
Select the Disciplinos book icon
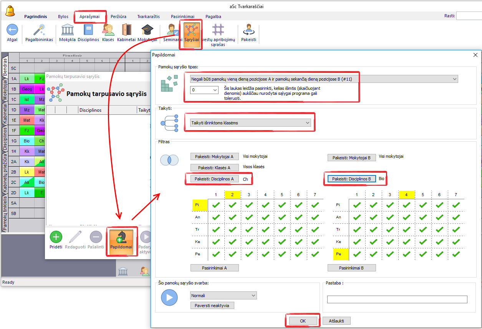(x=88, y=30)
